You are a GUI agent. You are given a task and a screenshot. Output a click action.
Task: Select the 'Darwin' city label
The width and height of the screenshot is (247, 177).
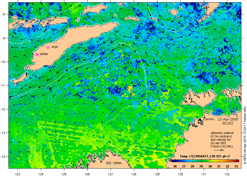point(209,119)
